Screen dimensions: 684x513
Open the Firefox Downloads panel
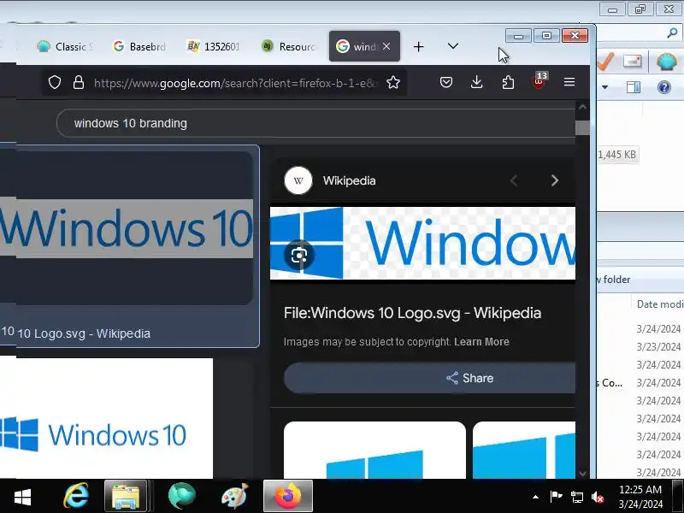(x=477, y=82)
